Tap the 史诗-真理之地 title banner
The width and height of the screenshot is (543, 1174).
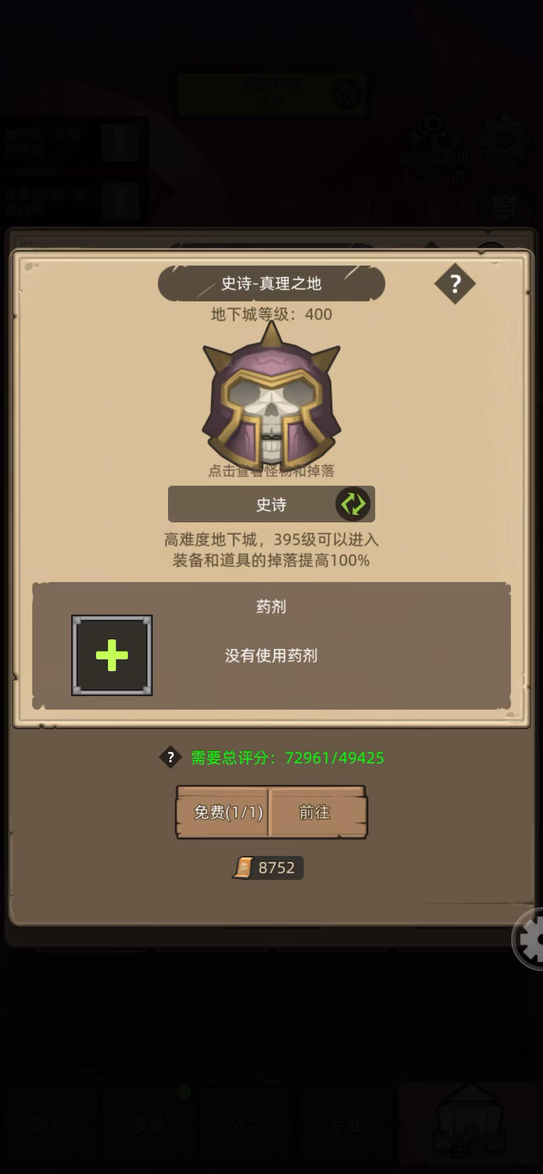point(271,283)
